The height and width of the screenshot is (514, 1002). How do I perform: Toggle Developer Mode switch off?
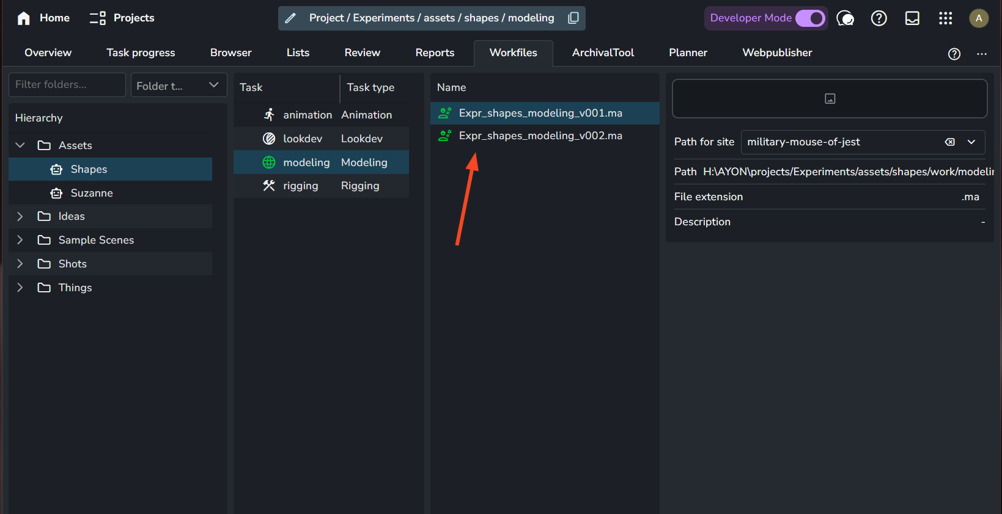[810, 18]
